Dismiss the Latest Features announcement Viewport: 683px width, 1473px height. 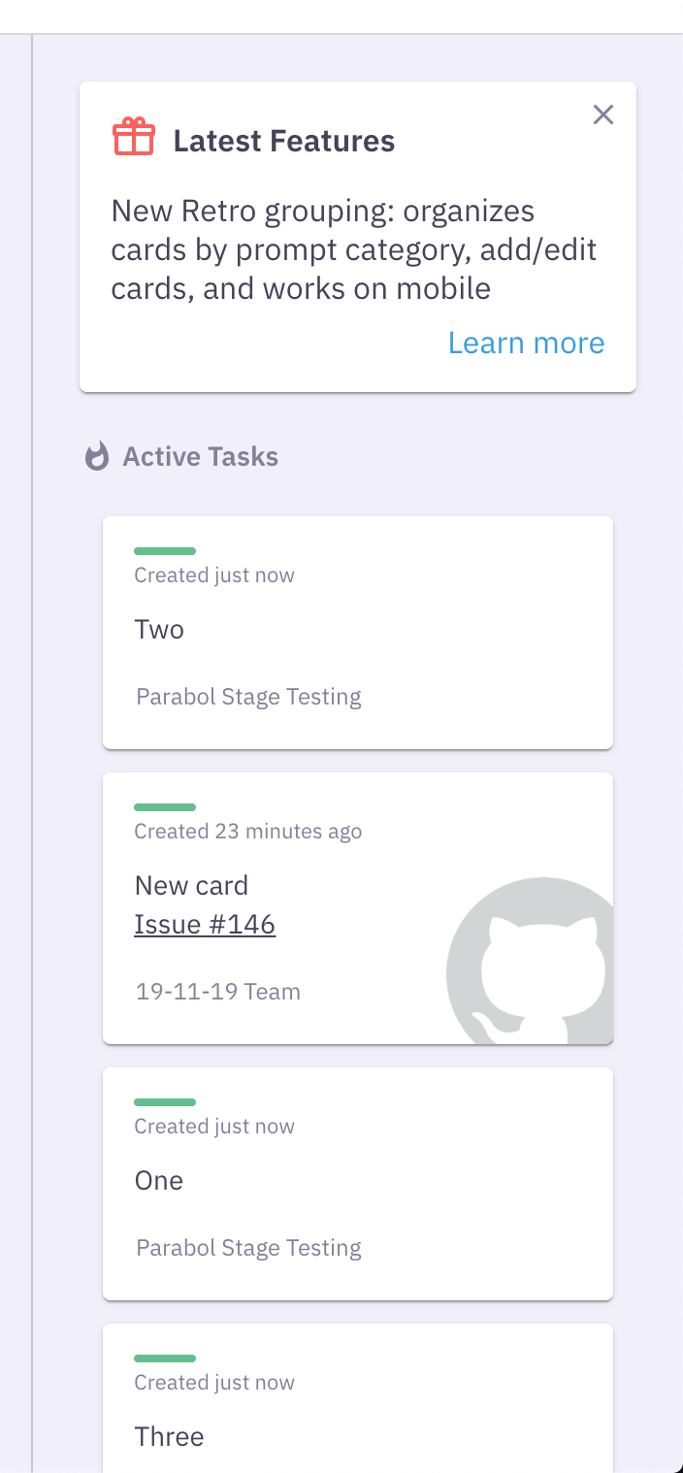tap(602, 115)
